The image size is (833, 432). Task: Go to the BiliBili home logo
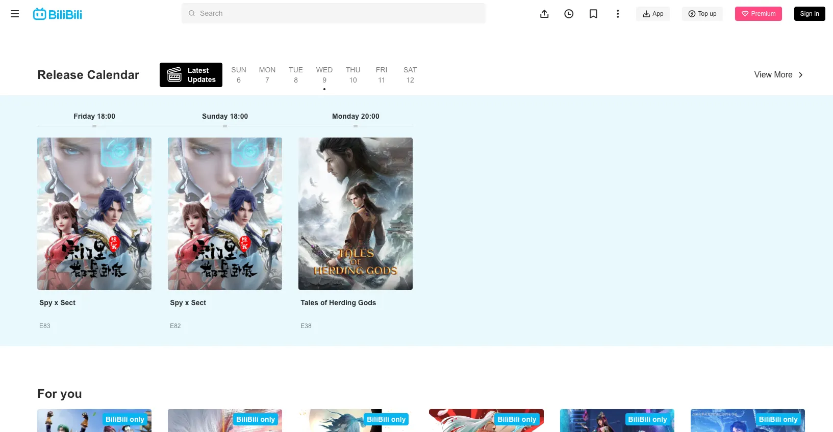pos(58,14)
